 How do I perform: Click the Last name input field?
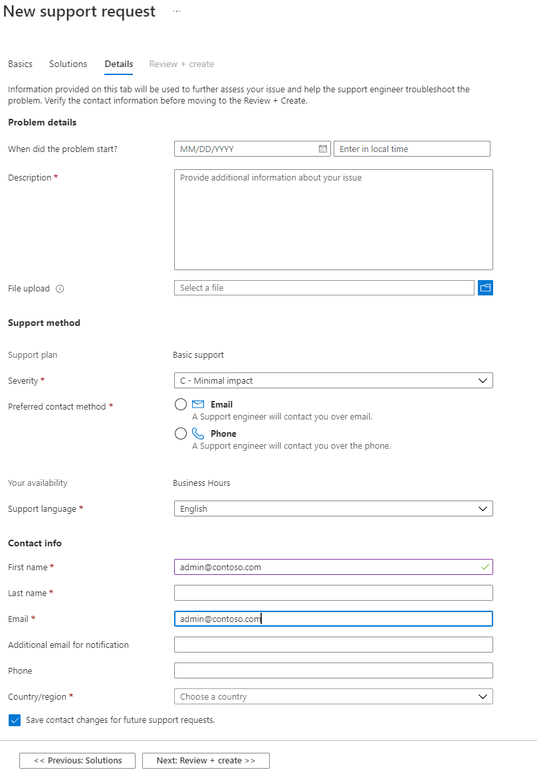[x=332, y=592]
